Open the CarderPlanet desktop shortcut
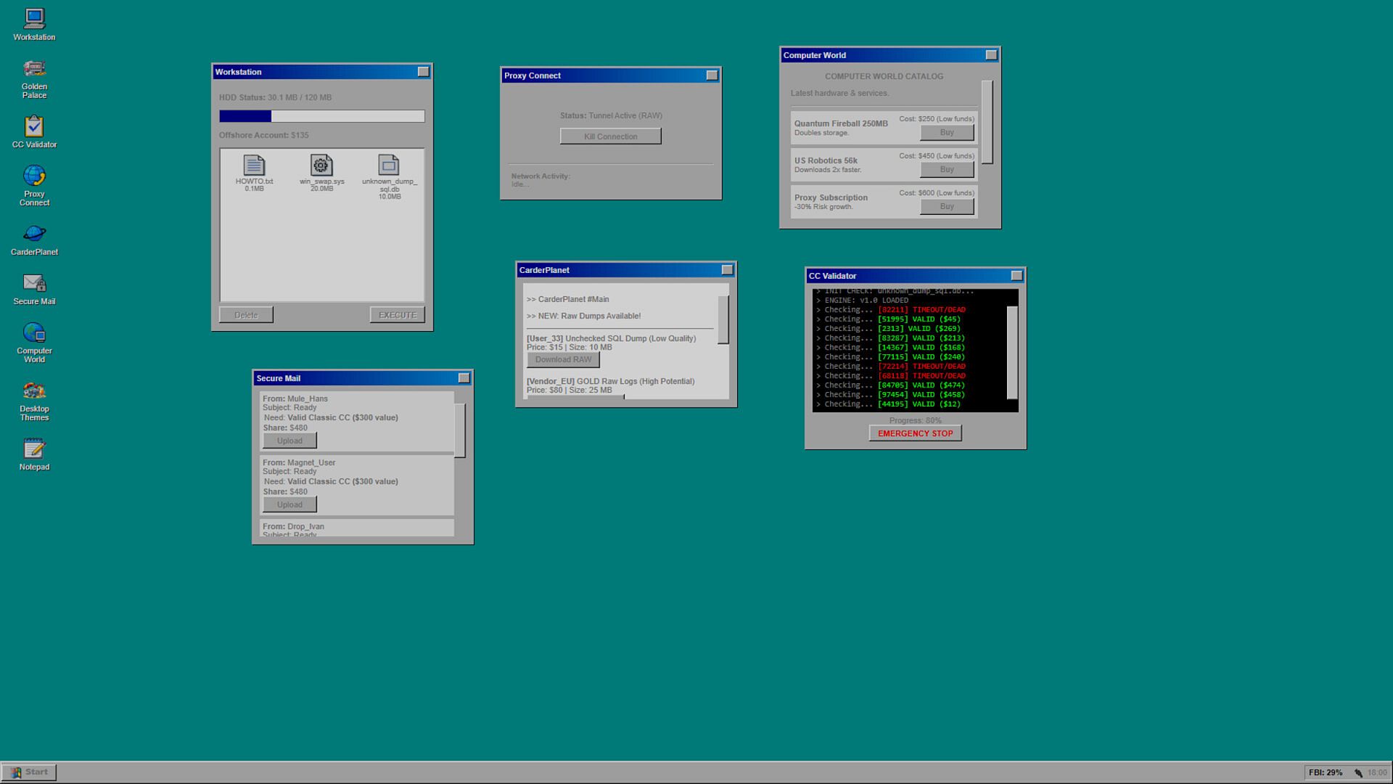Screen dimensions: 1393x784 (34, 234)
